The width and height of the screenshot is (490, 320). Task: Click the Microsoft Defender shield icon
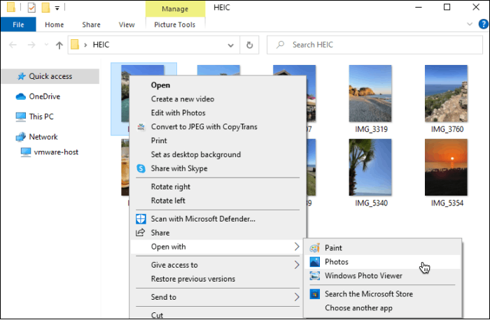point(141,219)
